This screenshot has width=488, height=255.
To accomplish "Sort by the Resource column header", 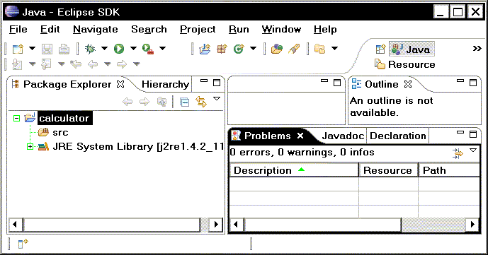I will coord(388,170).
